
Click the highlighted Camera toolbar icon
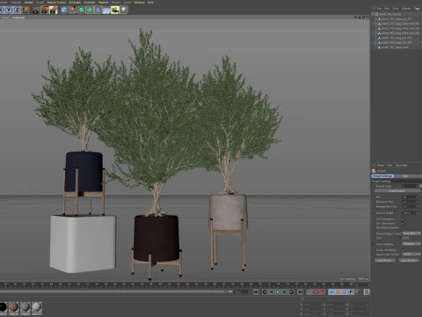click(x=115, y=10)
